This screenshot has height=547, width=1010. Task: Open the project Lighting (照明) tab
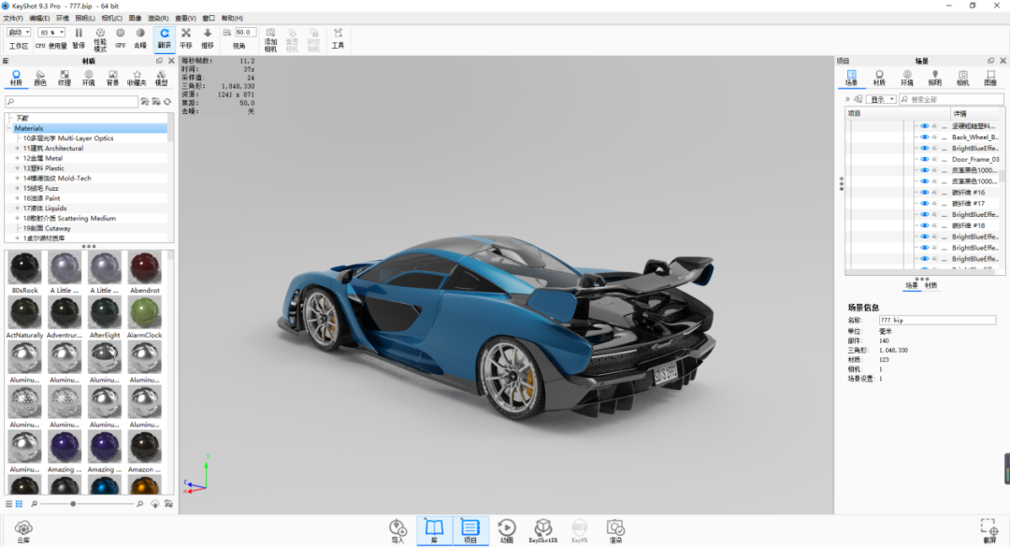point(934,78)
